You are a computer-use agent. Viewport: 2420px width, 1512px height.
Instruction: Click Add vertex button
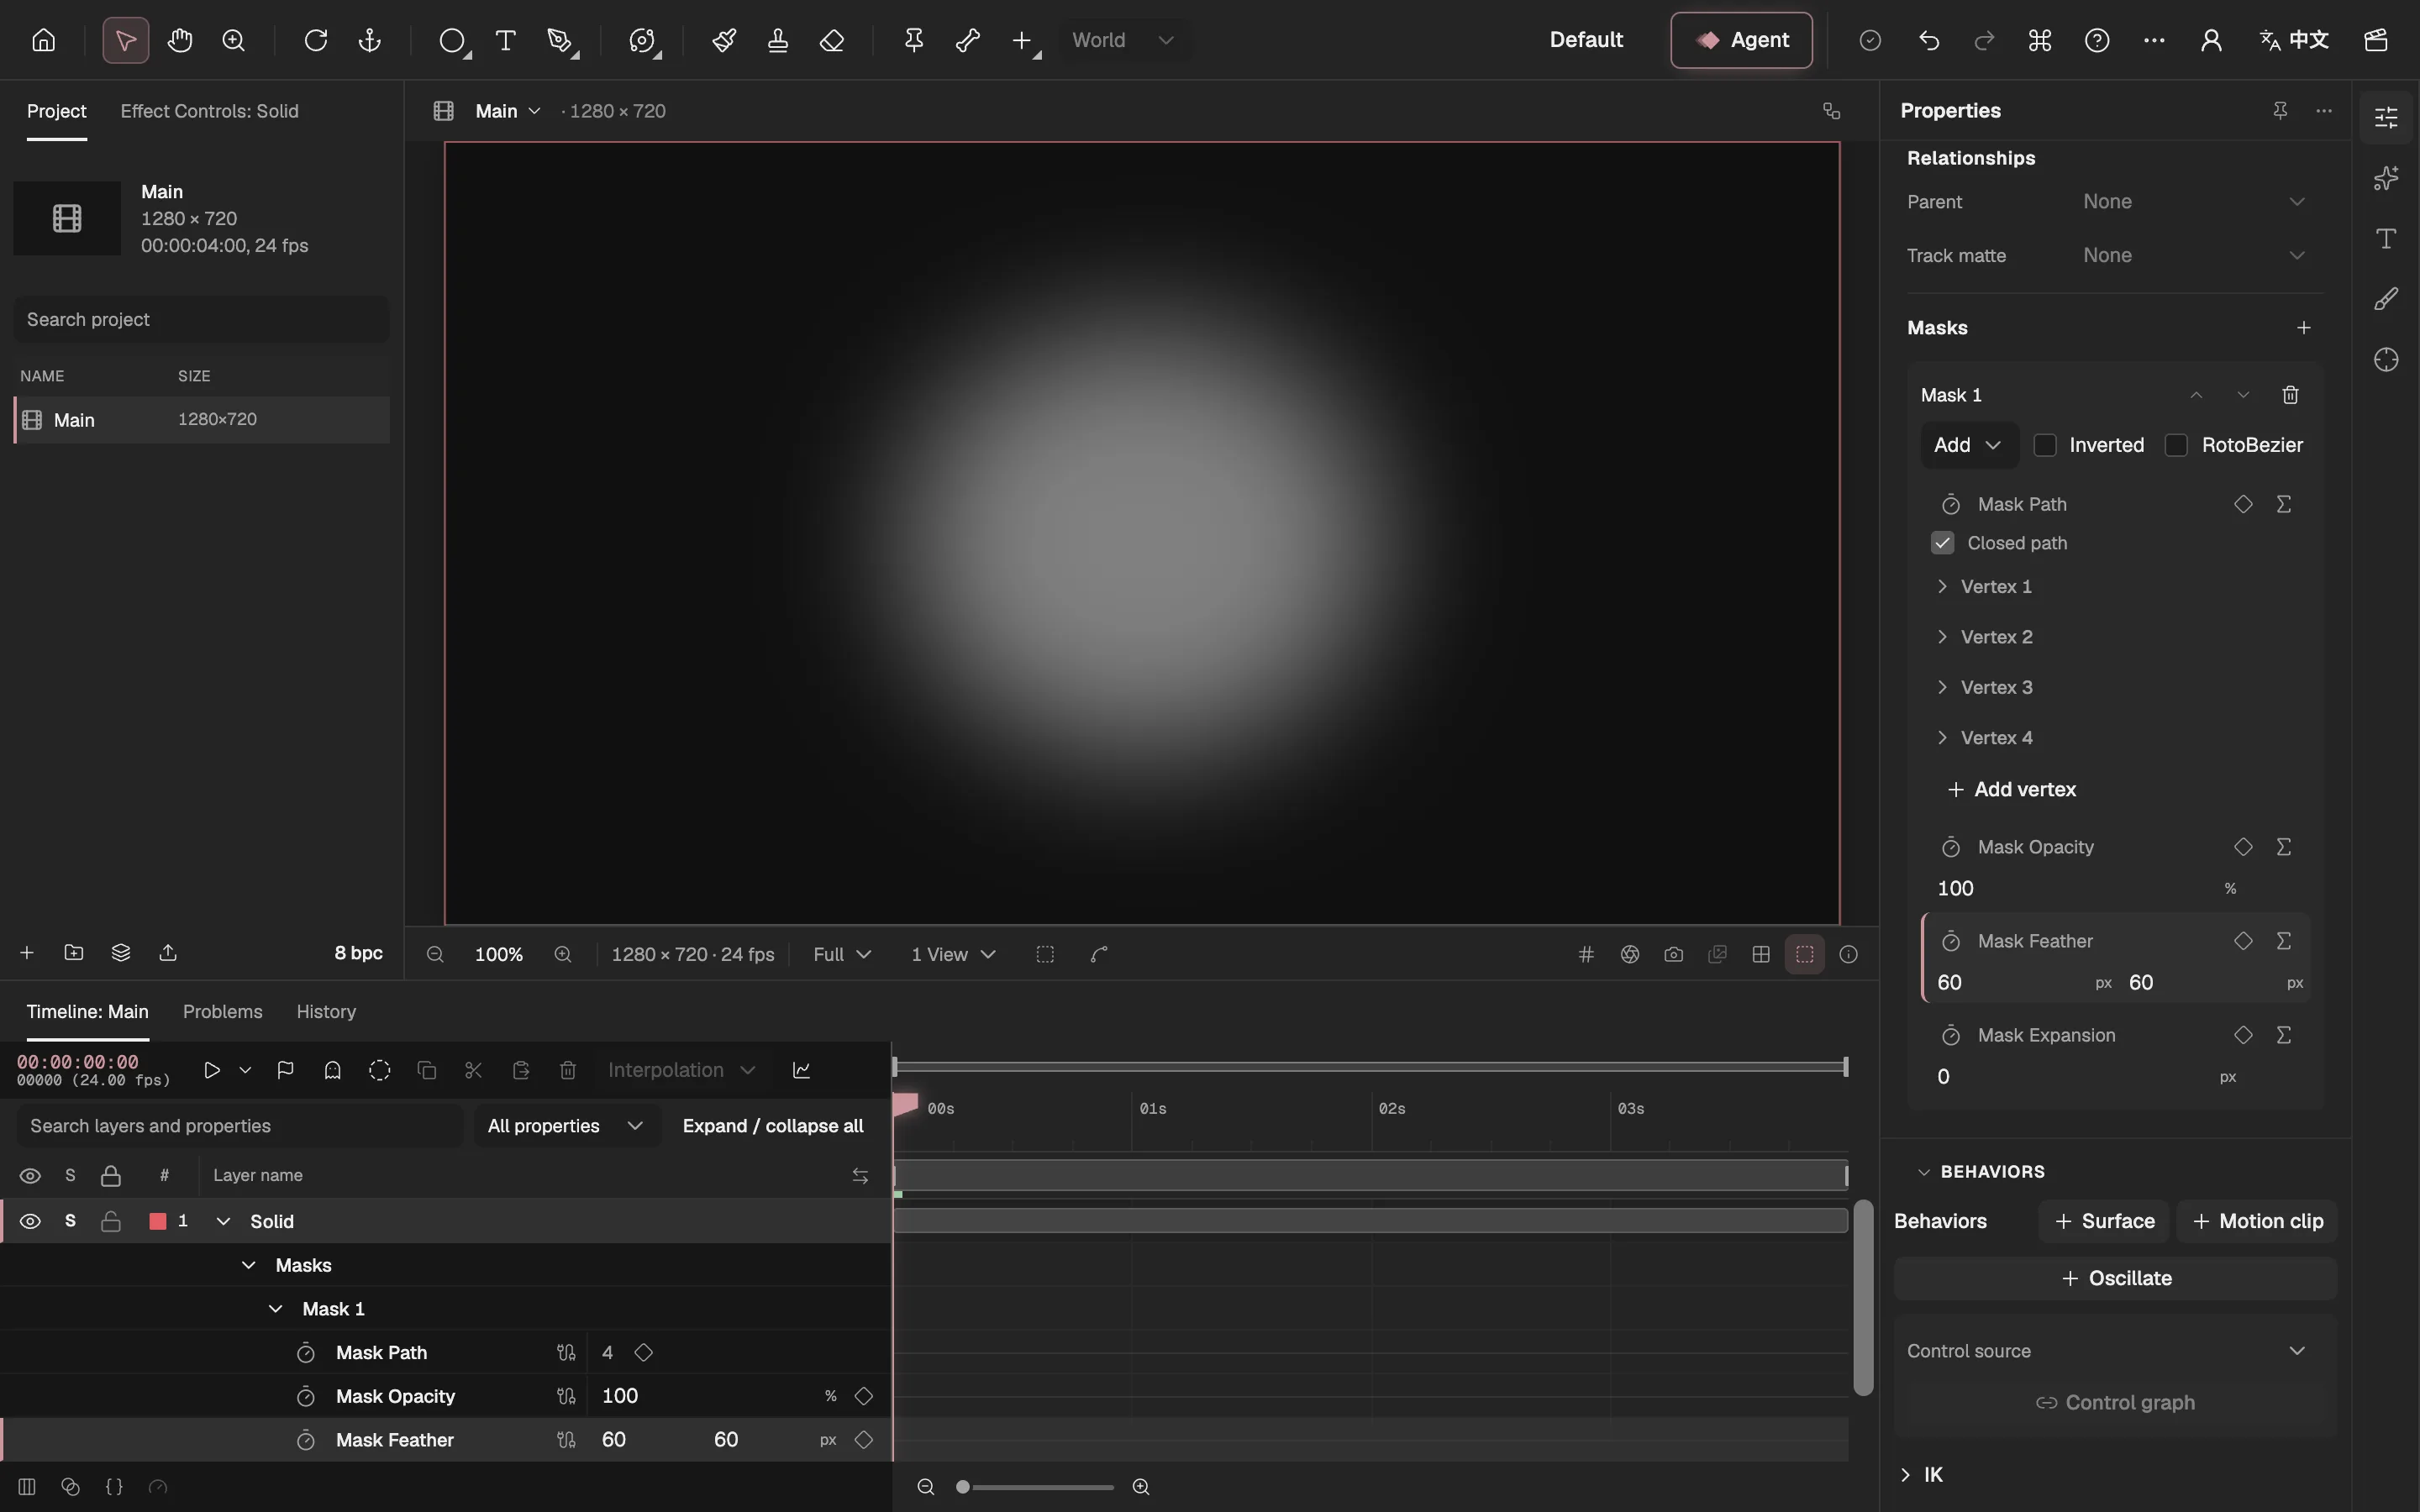2012,789
